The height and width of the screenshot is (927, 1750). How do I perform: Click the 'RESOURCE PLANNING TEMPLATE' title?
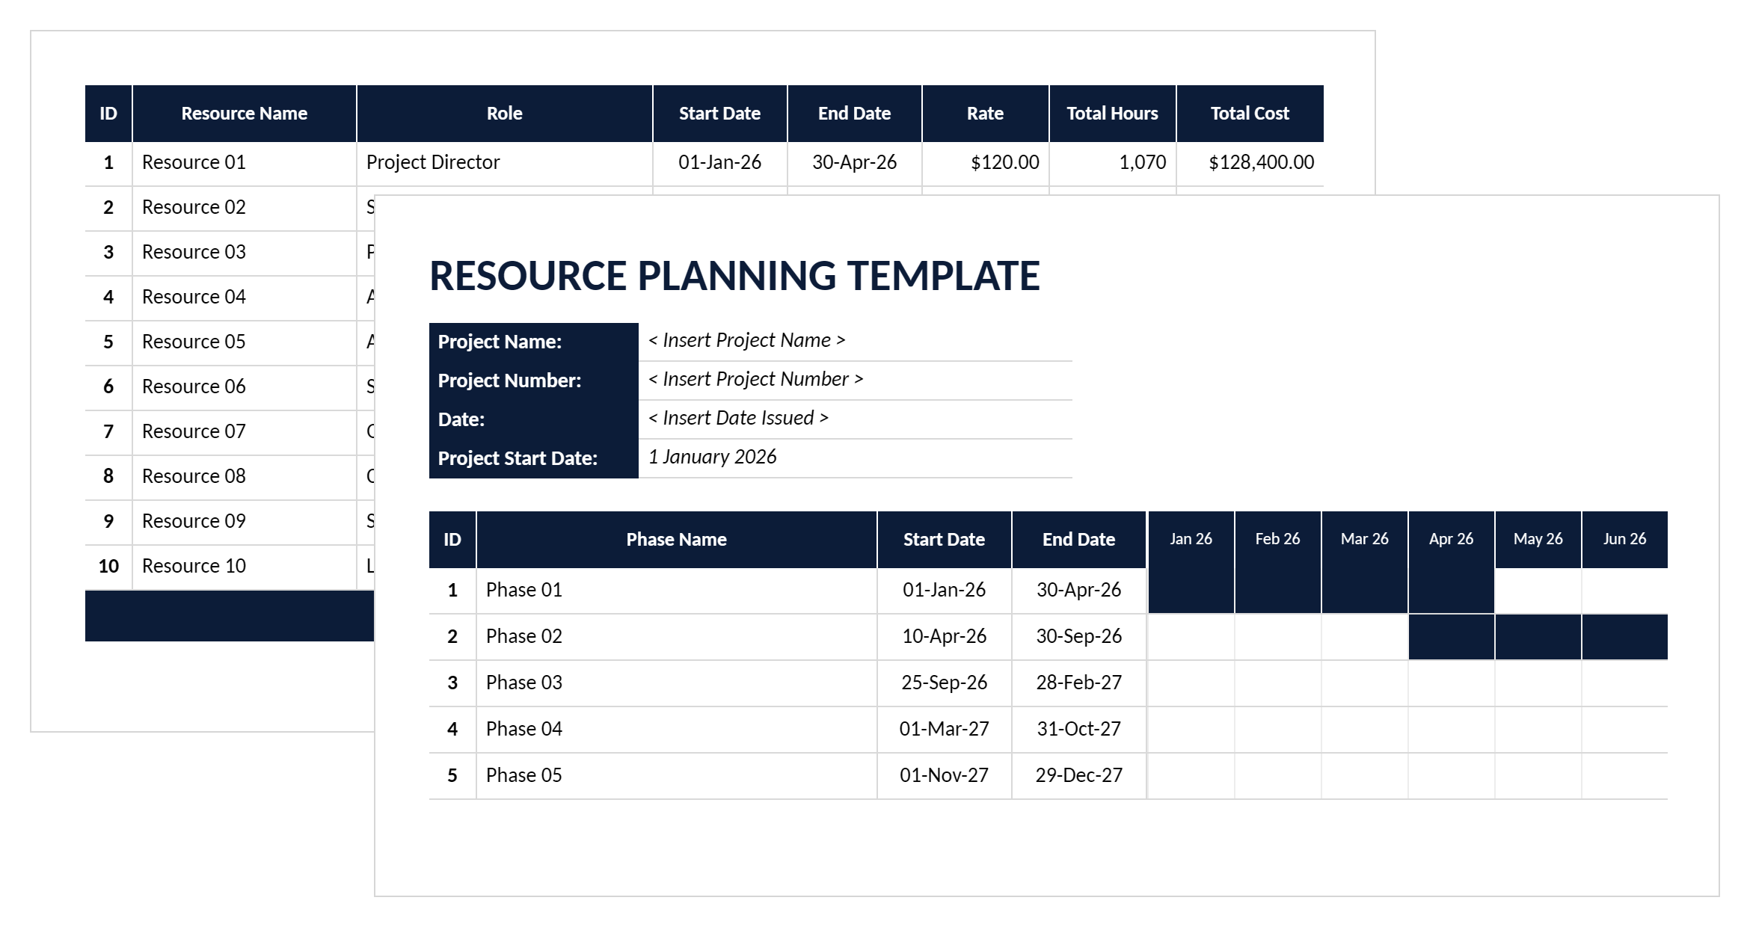point(734,276)
